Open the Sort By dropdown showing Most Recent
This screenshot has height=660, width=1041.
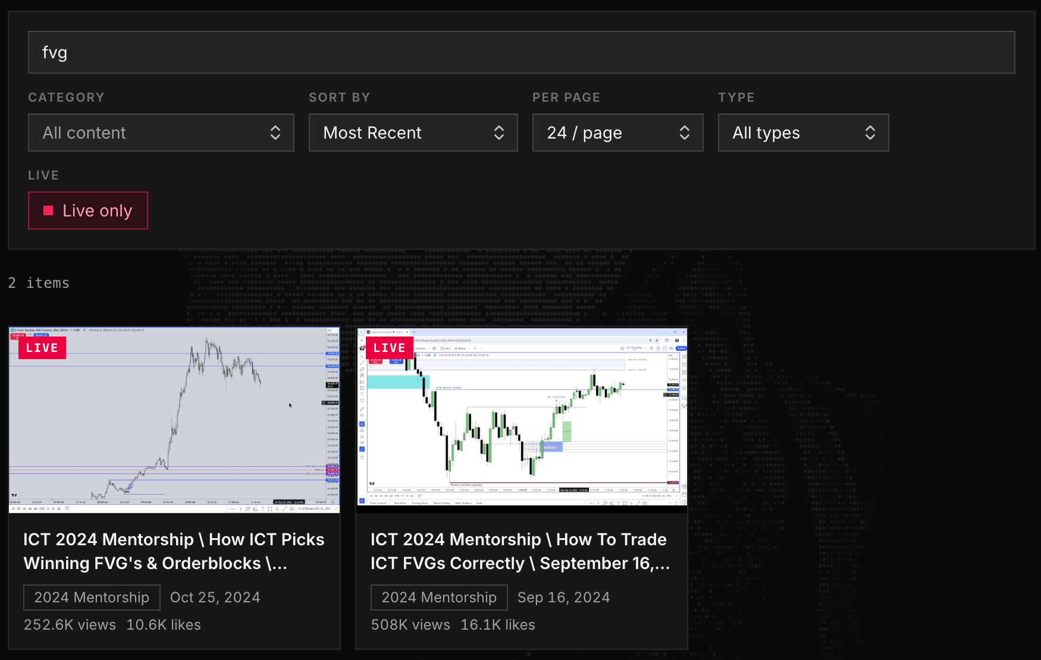point(413,133)
